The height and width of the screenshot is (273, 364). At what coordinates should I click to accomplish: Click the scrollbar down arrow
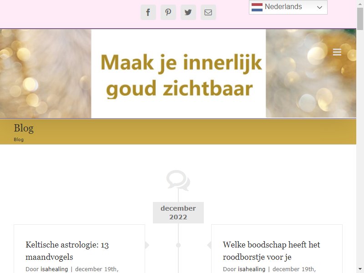pos(360,269)
